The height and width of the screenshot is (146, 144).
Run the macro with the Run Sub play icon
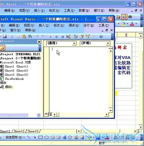click(50, 36)
